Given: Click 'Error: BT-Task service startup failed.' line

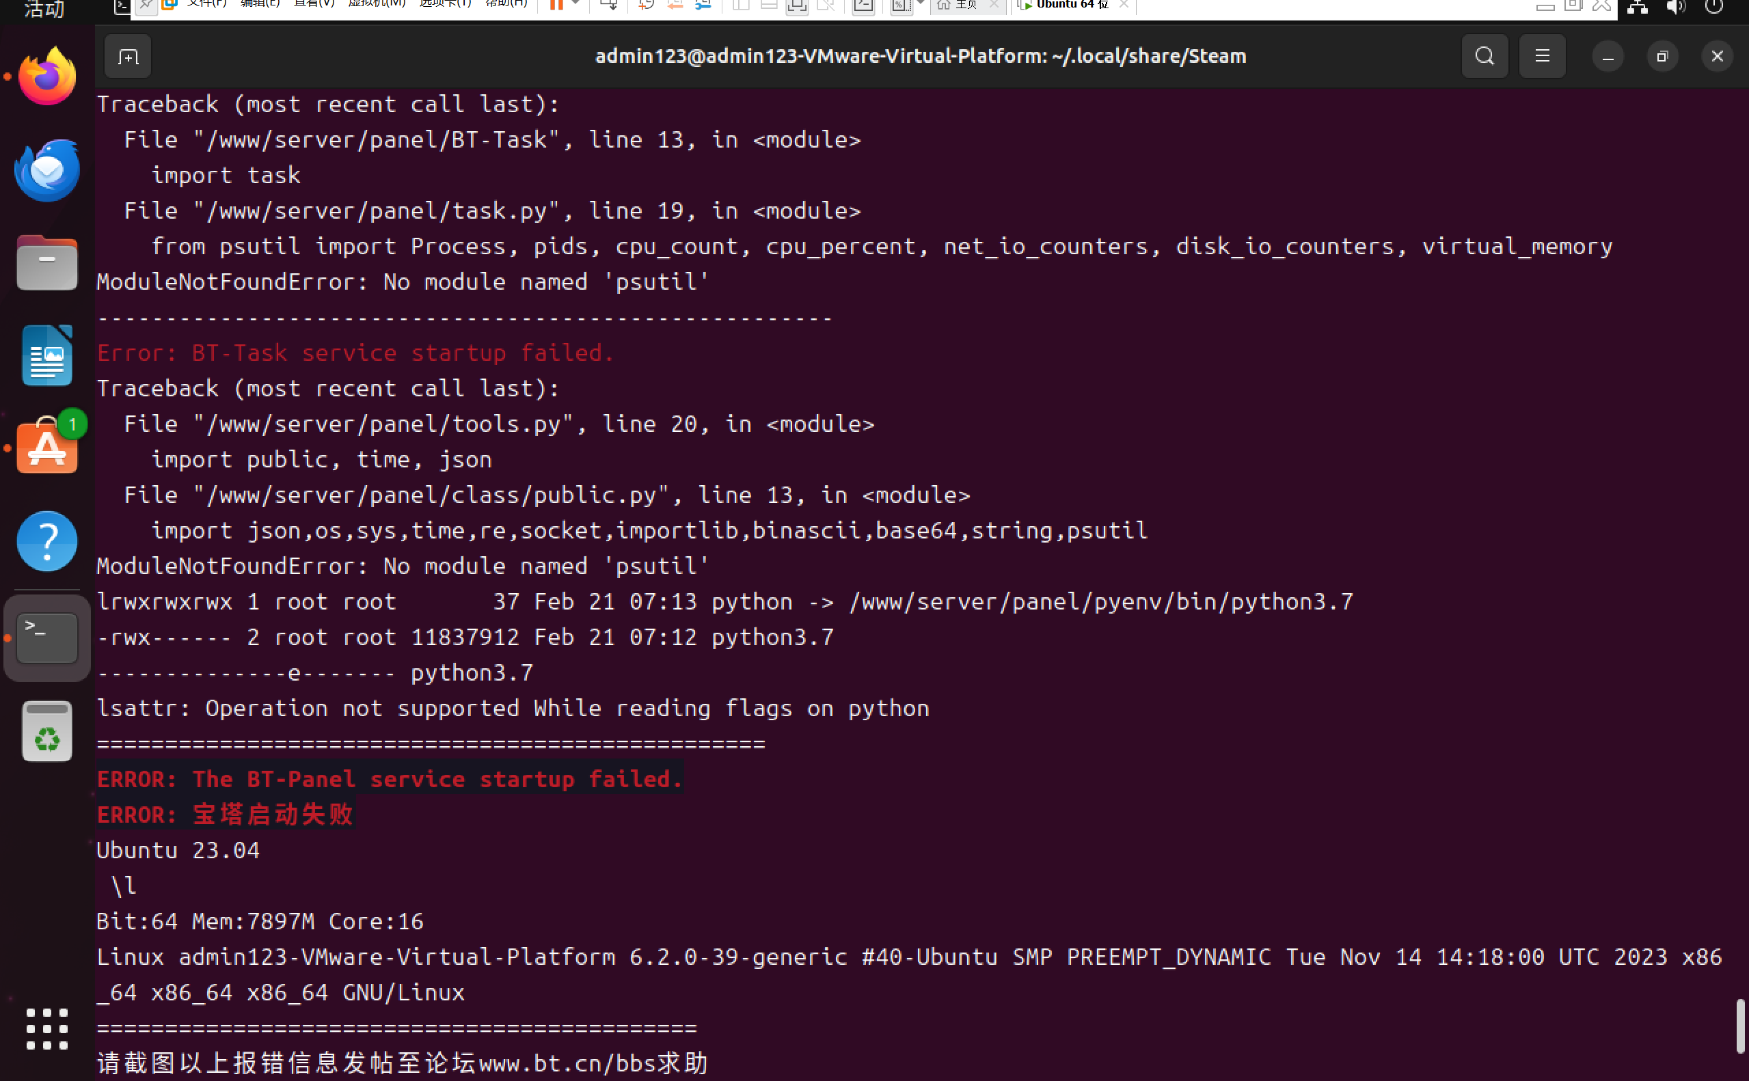Looking at the screenshot, I should 355,353.
